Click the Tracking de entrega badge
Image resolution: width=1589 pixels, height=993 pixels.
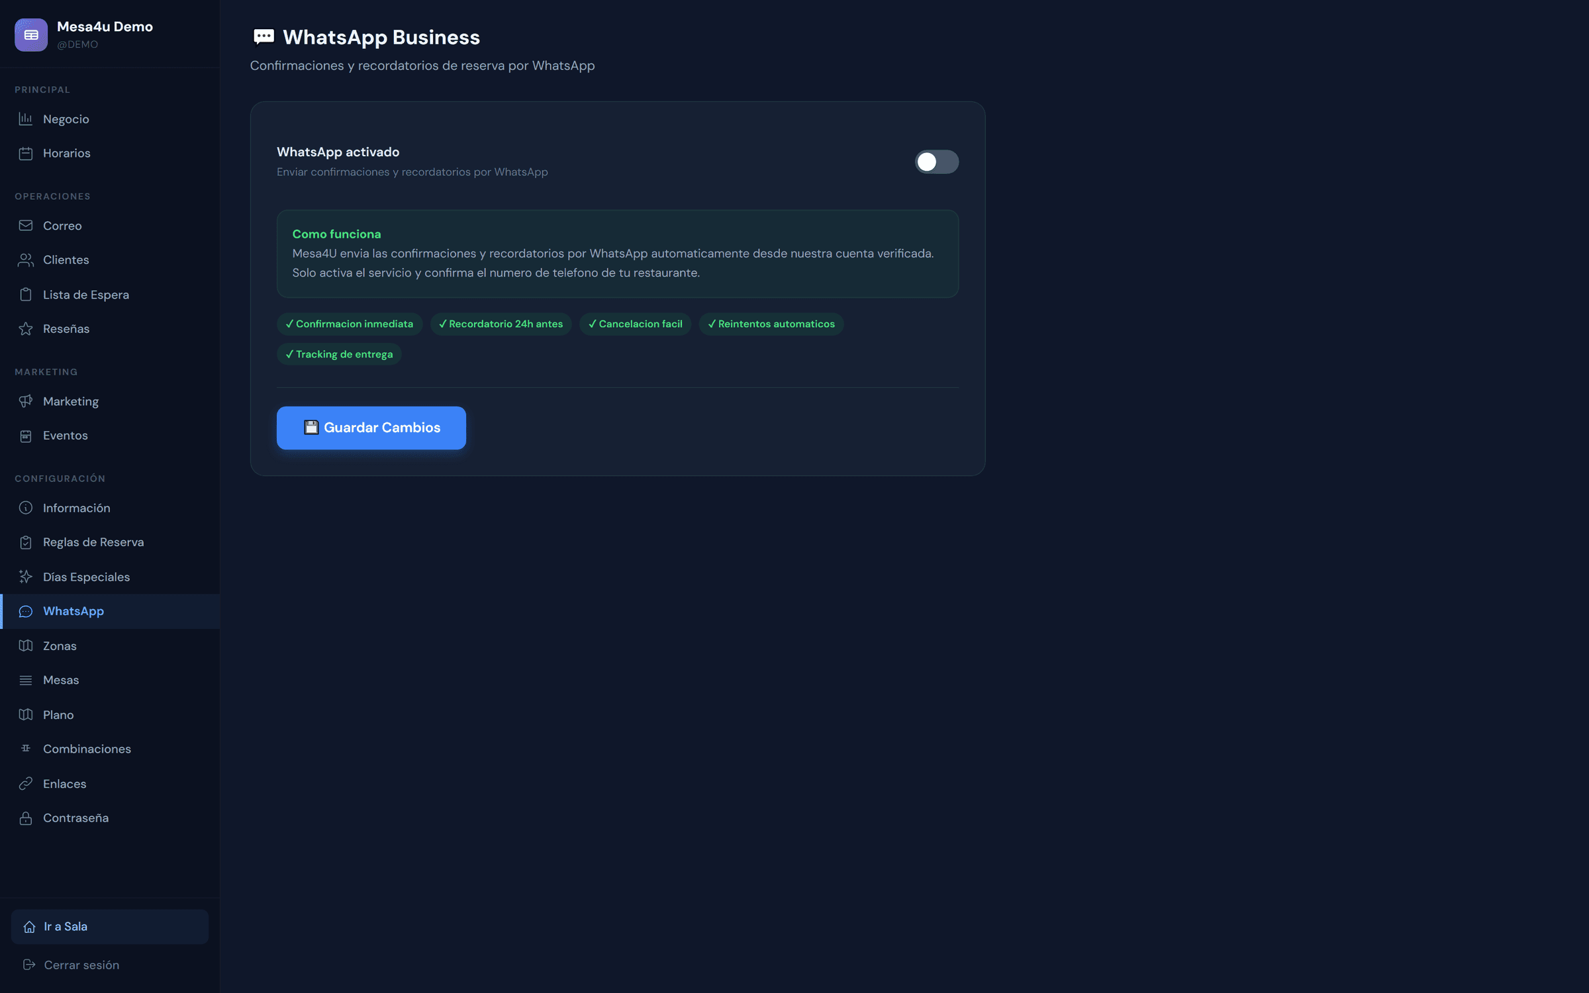[x=339, y=354]
